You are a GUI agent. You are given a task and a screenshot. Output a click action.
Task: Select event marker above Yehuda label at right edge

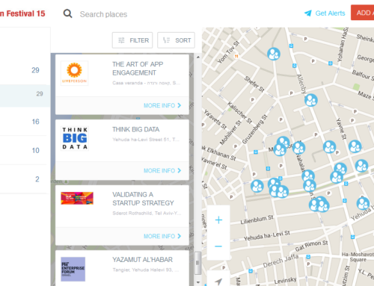(363, 203)
